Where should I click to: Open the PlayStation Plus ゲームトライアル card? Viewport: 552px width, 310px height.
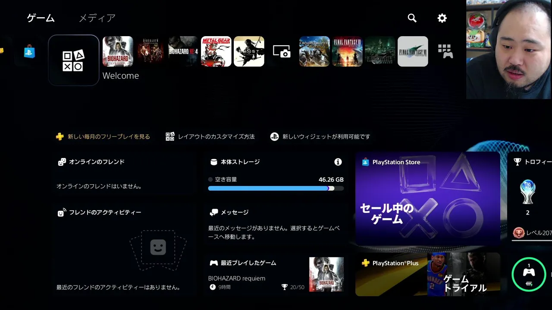428,274
